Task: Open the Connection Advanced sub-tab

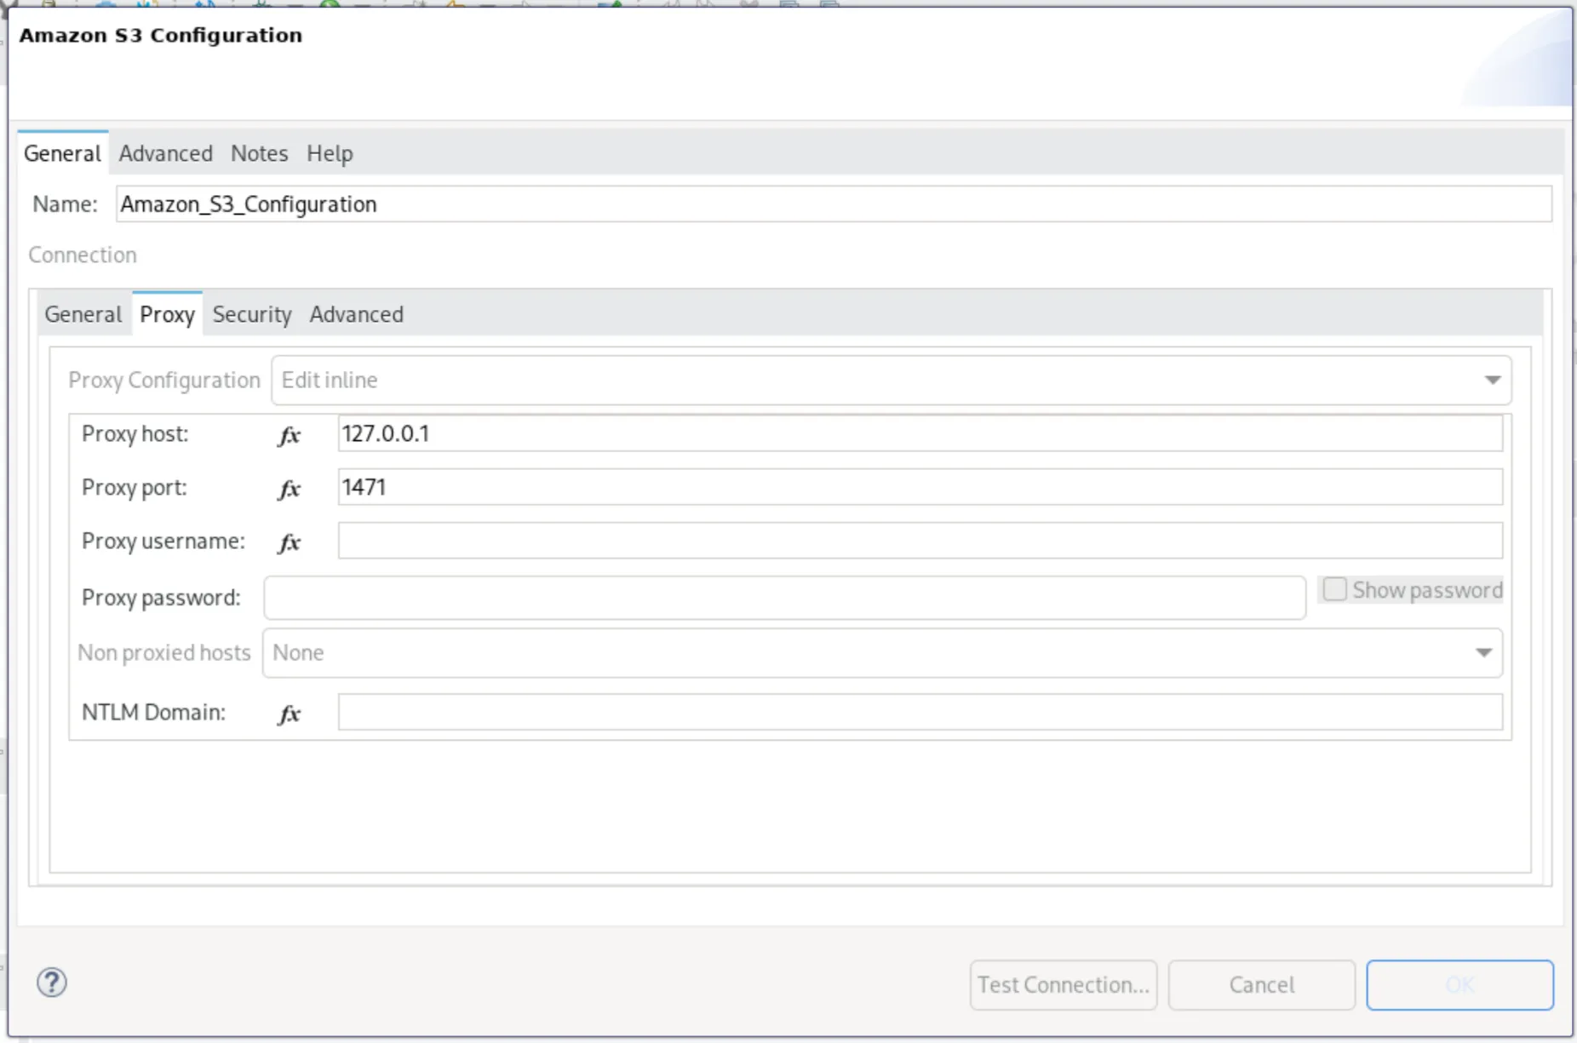Action: tap(356, 314)
